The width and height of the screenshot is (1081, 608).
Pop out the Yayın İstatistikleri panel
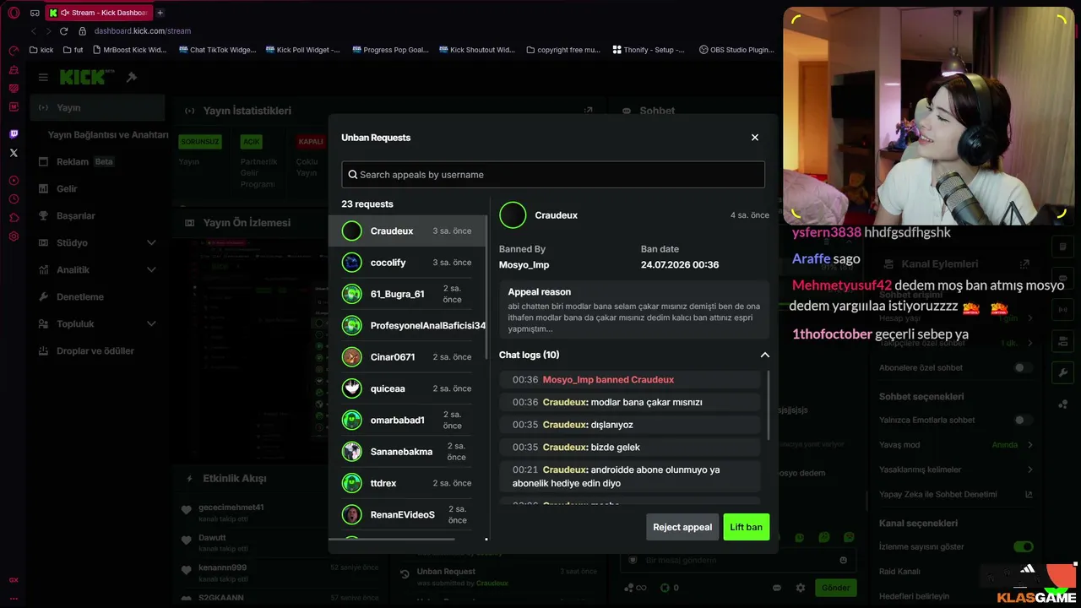tap(589, 111)
